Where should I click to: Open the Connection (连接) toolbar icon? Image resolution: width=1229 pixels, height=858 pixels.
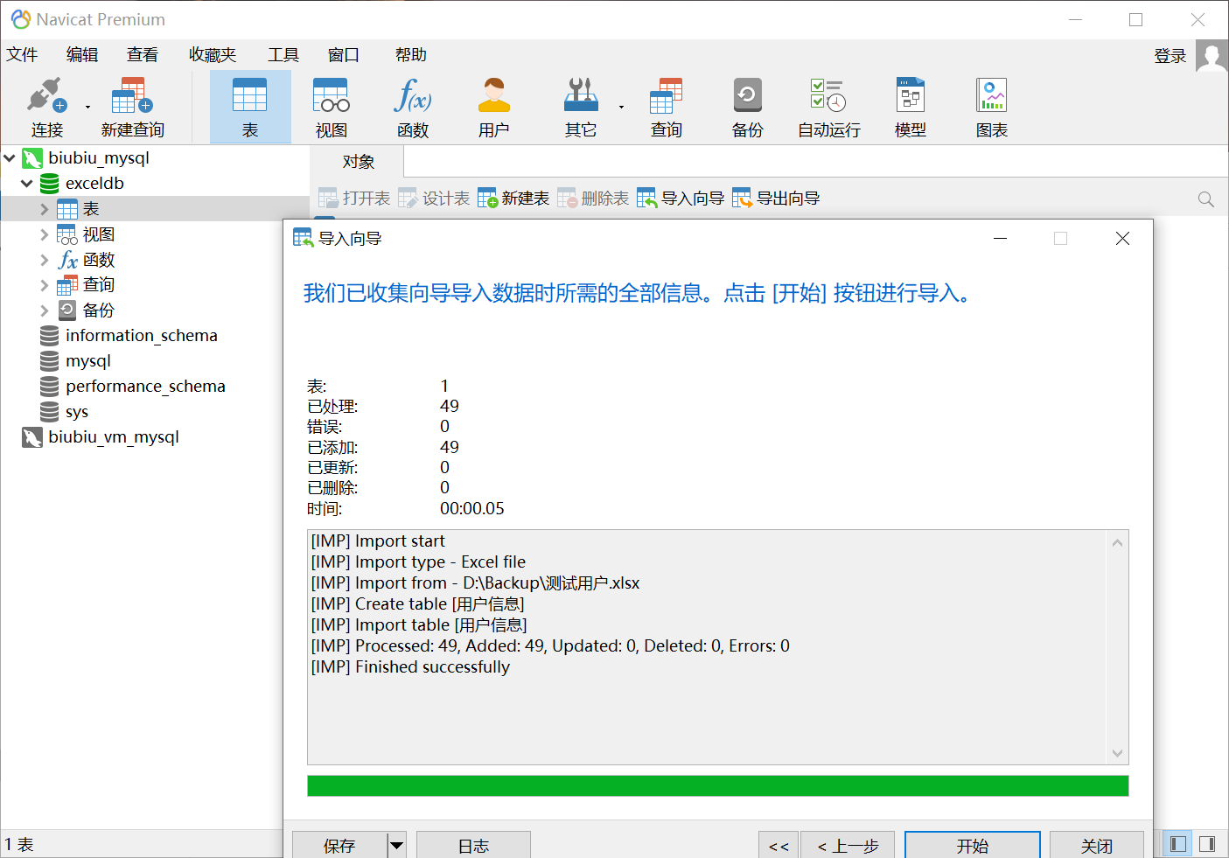[46, 107]
